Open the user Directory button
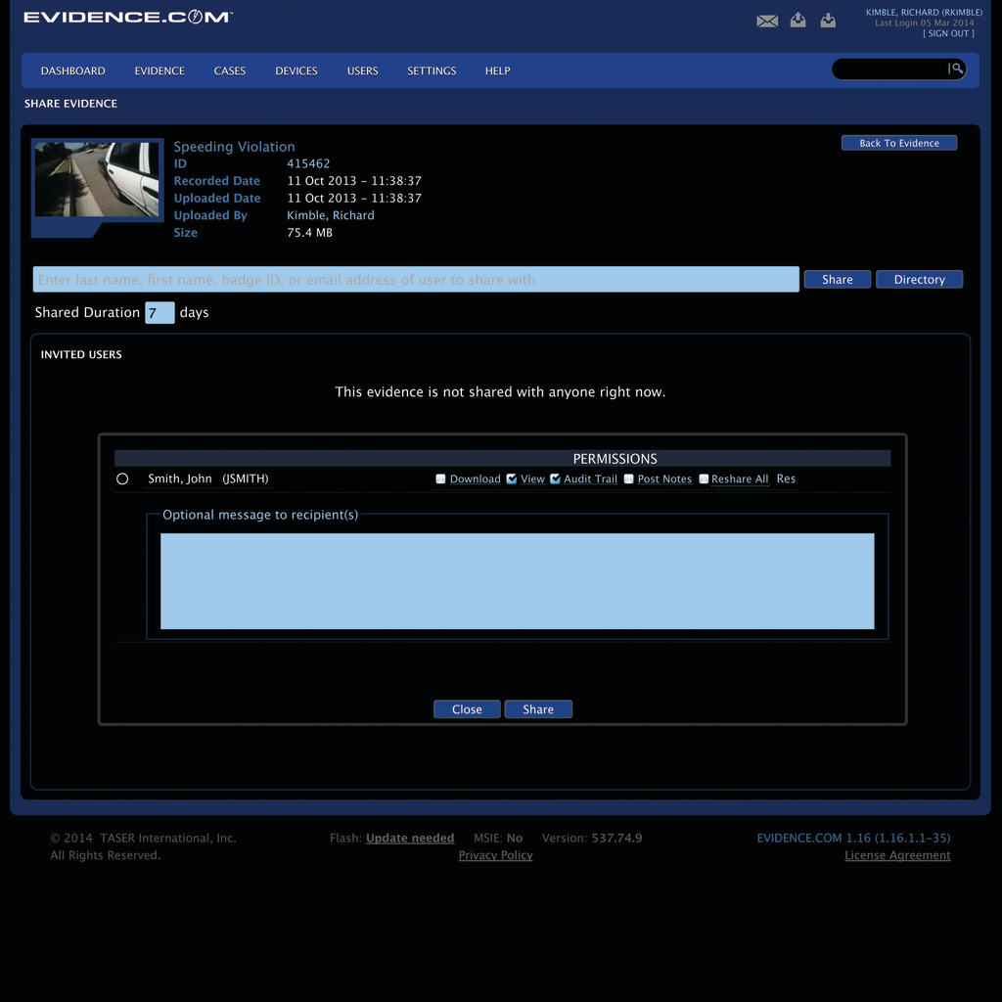 (919, 280)
